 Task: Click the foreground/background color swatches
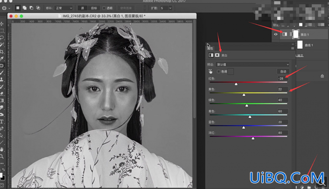(2, 176)
